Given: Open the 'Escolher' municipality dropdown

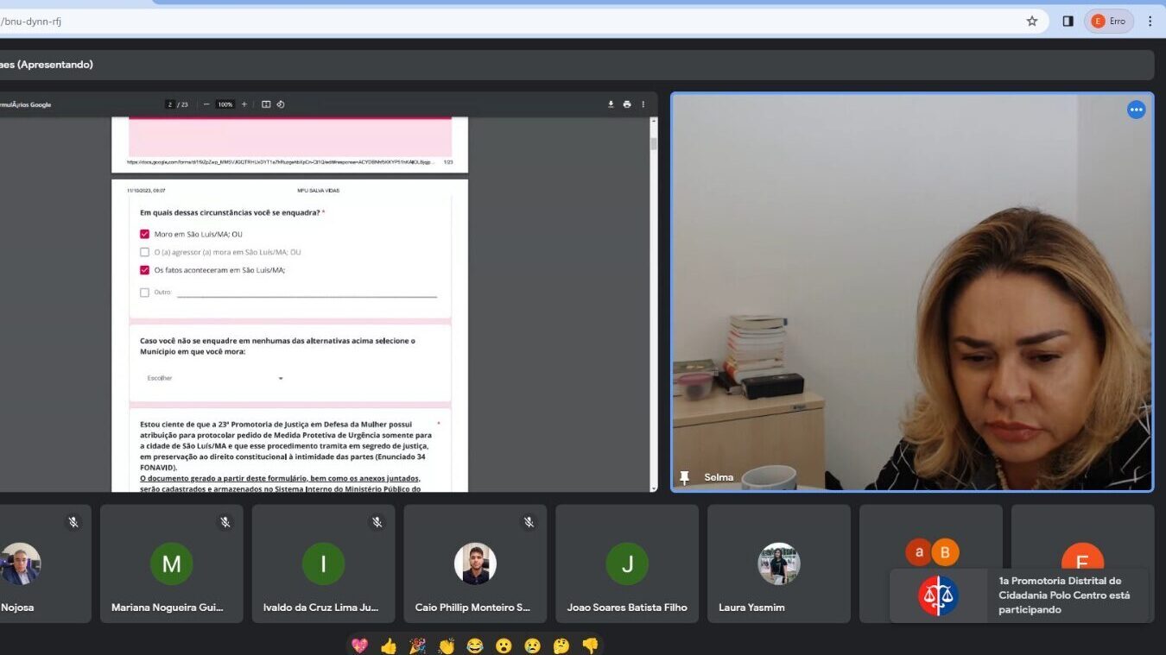Looking at the screenshot, I should 215,378.
